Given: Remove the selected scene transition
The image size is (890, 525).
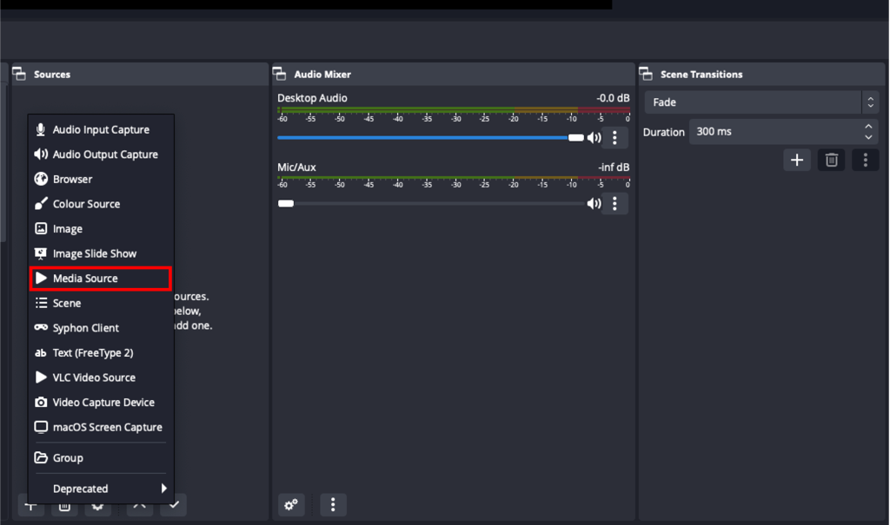Looking at the screenshot, I should 832,160.
